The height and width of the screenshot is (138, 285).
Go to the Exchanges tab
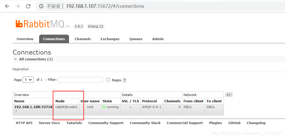point(110,39)
